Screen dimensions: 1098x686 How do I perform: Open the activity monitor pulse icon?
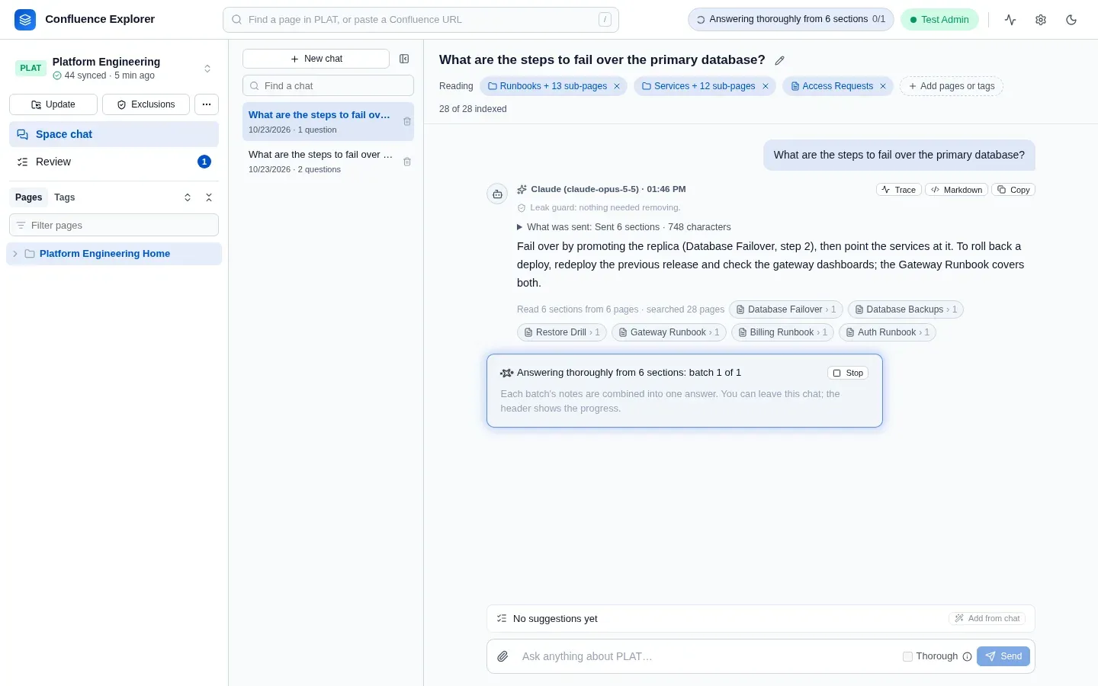click(x=1010, y=20)
